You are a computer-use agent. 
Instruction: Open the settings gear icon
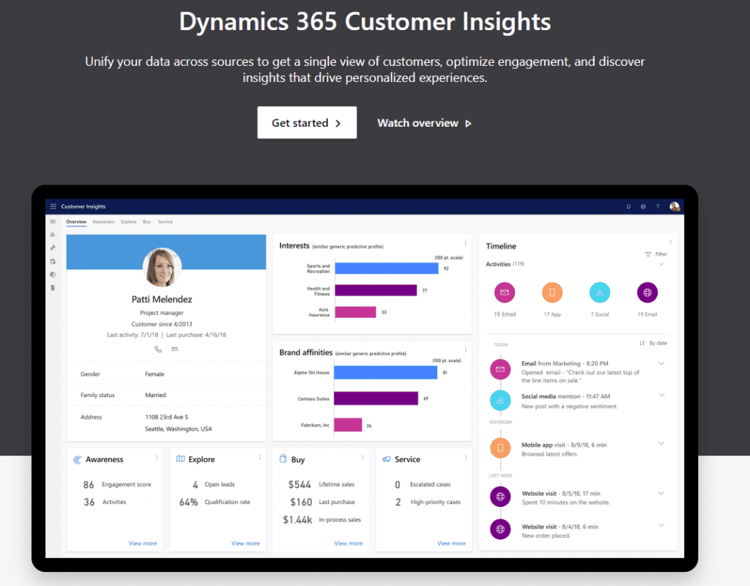tap(643, 207)
